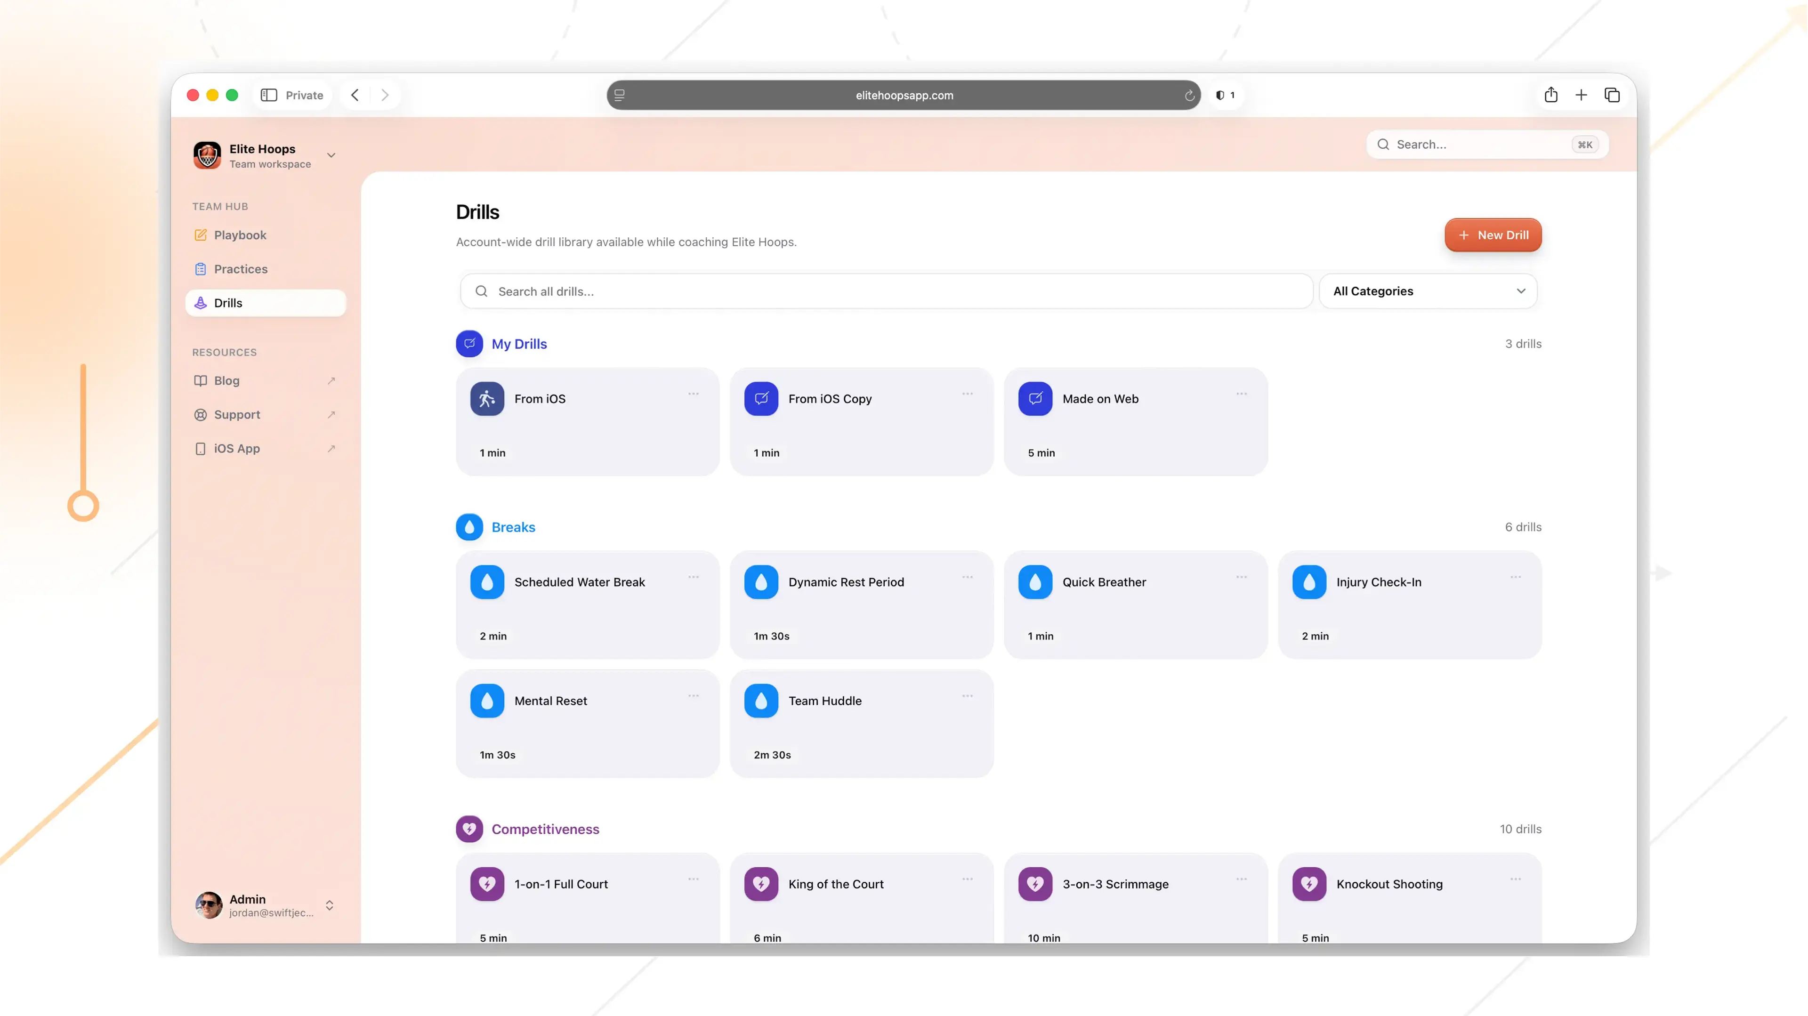Open a new tab with the plus icon

pos(1582,96)
